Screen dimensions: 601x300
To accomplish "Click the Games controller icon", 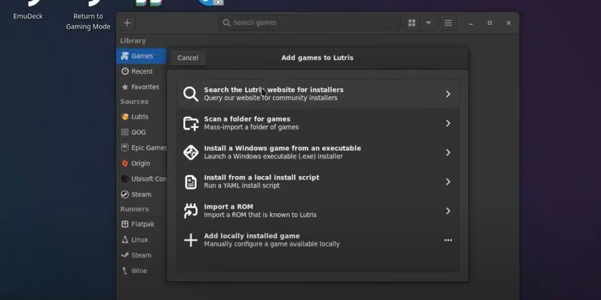I will 125,56.
